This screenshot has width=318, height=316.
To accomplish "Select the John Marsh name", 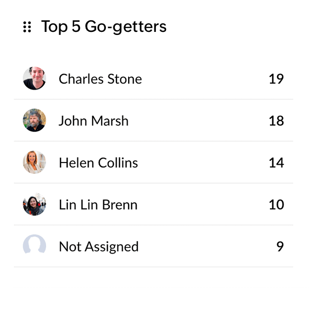I will 94,121.
